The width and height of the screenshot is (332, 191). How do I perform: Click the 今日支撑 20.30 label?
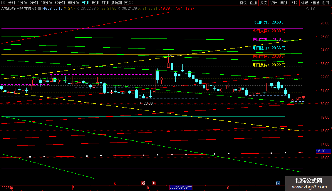[269, 31]
